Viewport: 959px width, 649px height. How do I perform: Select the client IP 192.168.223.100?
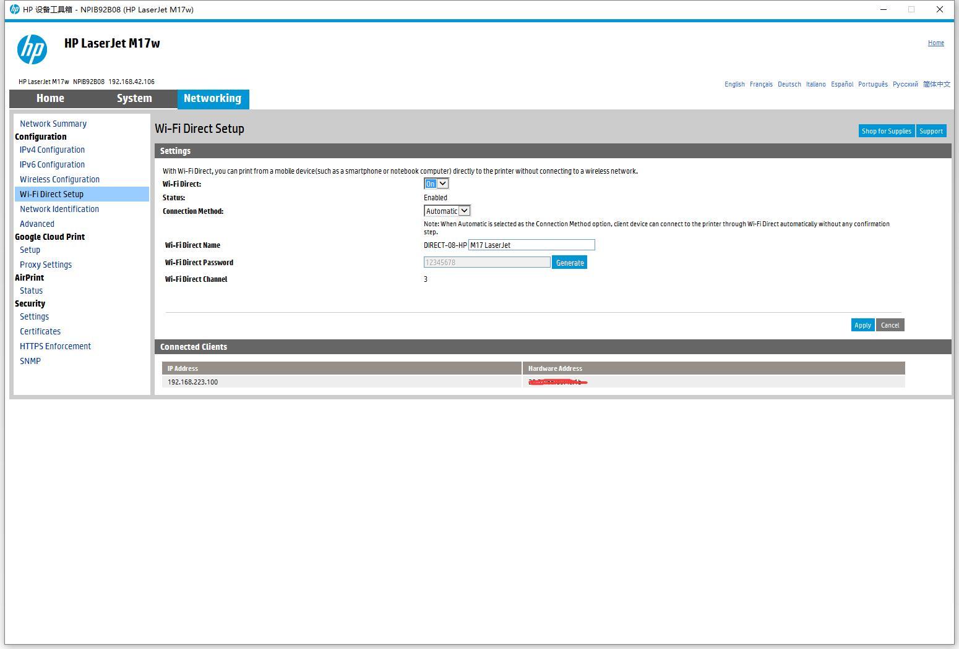(192, 382)
